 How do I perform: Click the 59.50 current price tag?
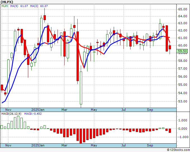[182, 51]
